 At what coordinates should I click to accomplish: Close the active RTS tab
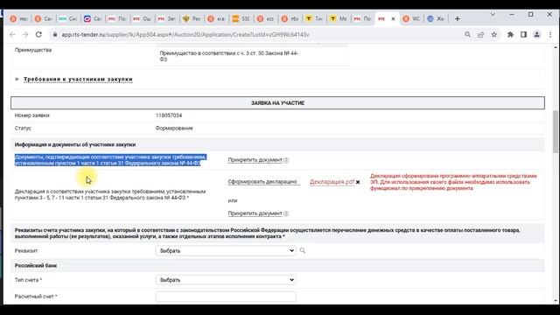tap(393, 19)
